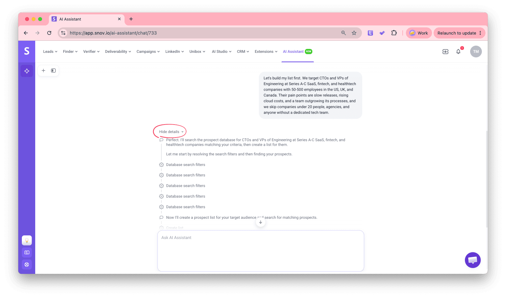Open the purple L extension

pyautogui.click(x=370, y=33)
